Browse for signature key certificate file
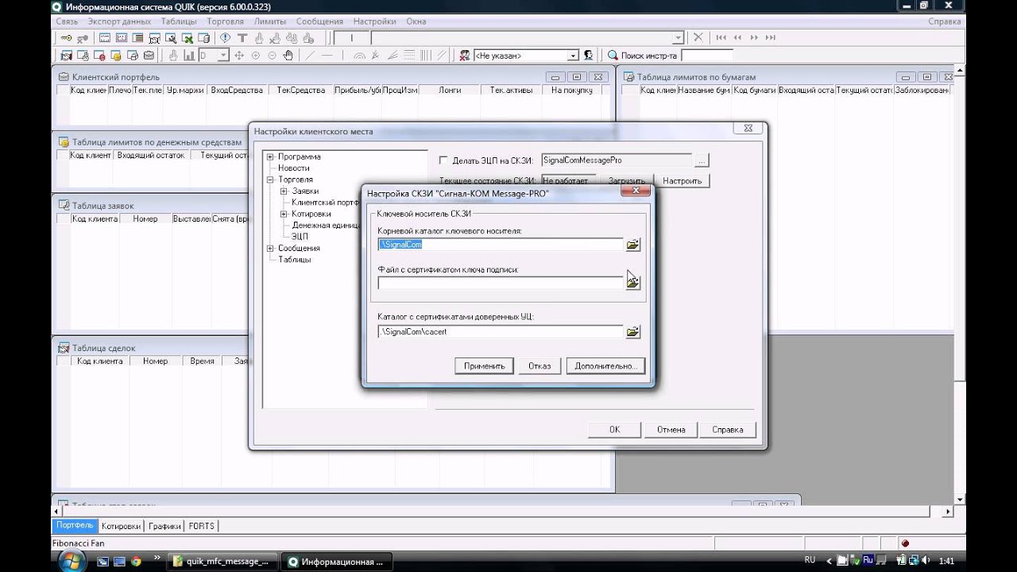Screen dimensions: 1017x572 pyautogui.click(x=632, y=283)
